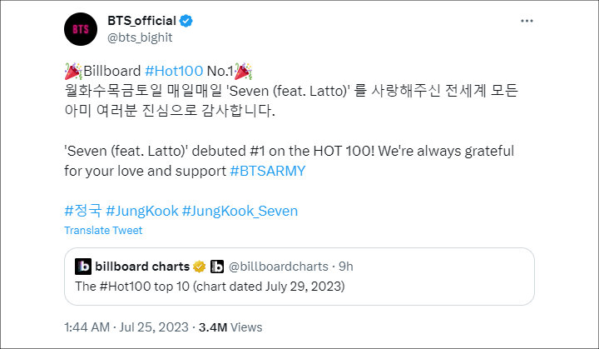
Task: Open the @bts_bighit handle
Action: (140, 37)
